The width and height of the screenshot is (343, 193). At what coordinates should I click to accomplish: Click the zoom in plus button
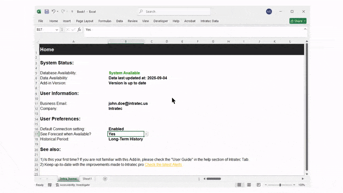click(294, 185)
